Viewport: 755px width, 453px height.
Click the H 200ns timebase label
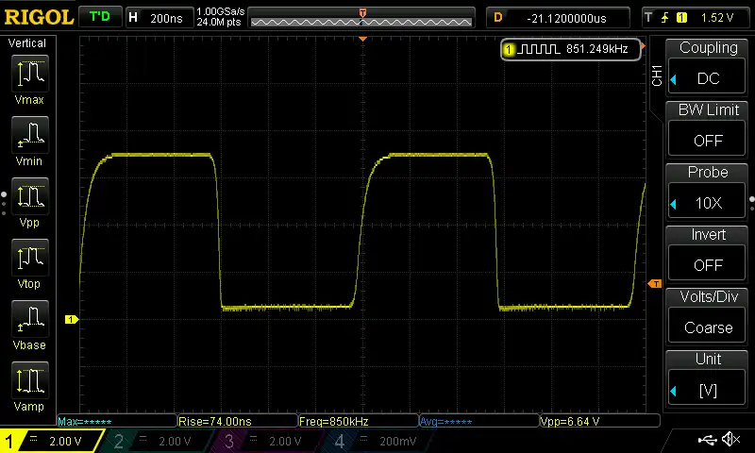tap(158, 17)
